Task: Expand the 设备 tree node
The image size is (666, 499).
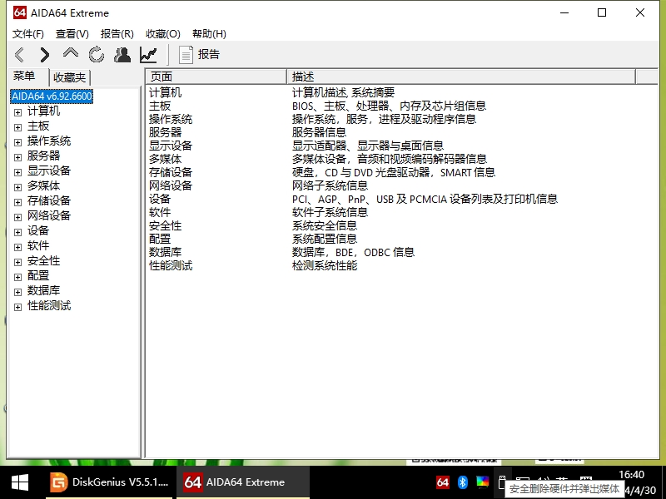Action: point(17,232)
